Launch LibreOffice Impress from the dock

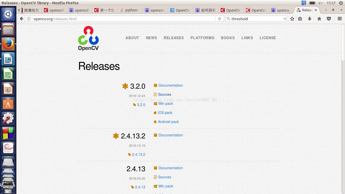coord(8,89)
